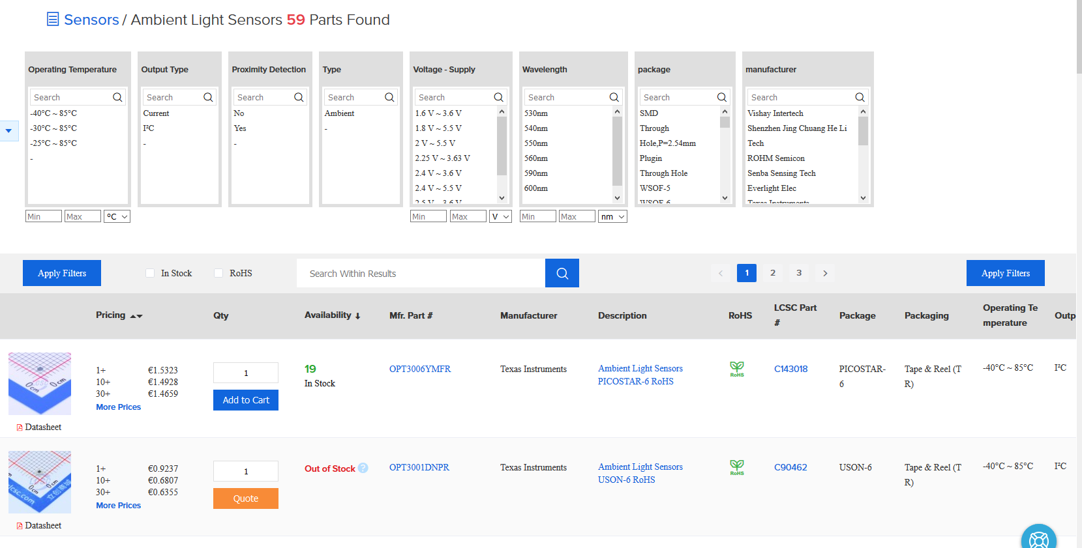This screenshot has width=1082, height=548.
Task: Click search icon in Type filter
Action: (389, 97)
